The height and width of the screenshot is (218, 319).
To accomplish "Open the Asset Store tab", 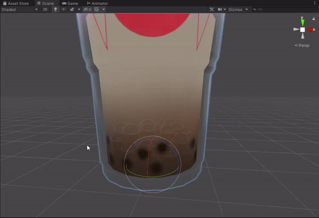I will point(16,3).
